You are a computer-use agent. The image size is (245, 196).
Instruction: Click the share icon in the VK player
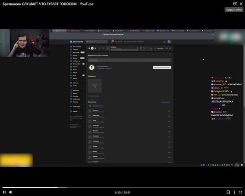[170, 48]
